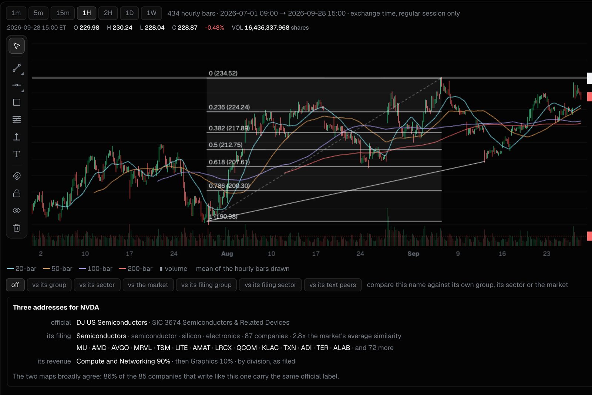Click the AVGO ticker in peers list
This screenshot has width=592, height=395.
point(120,348)
